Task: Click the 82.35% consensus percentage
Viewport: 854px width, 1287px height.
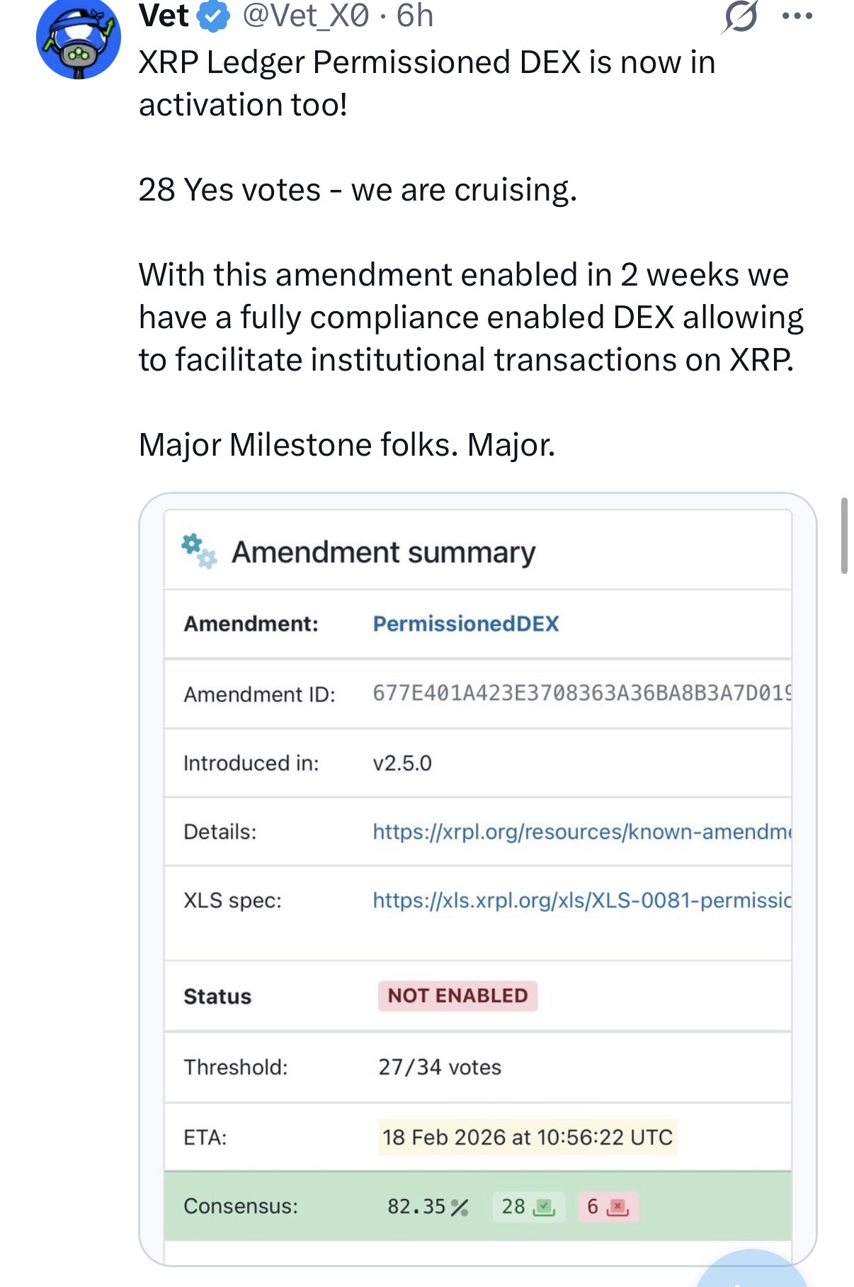Action: click(x=428, y=1207)
